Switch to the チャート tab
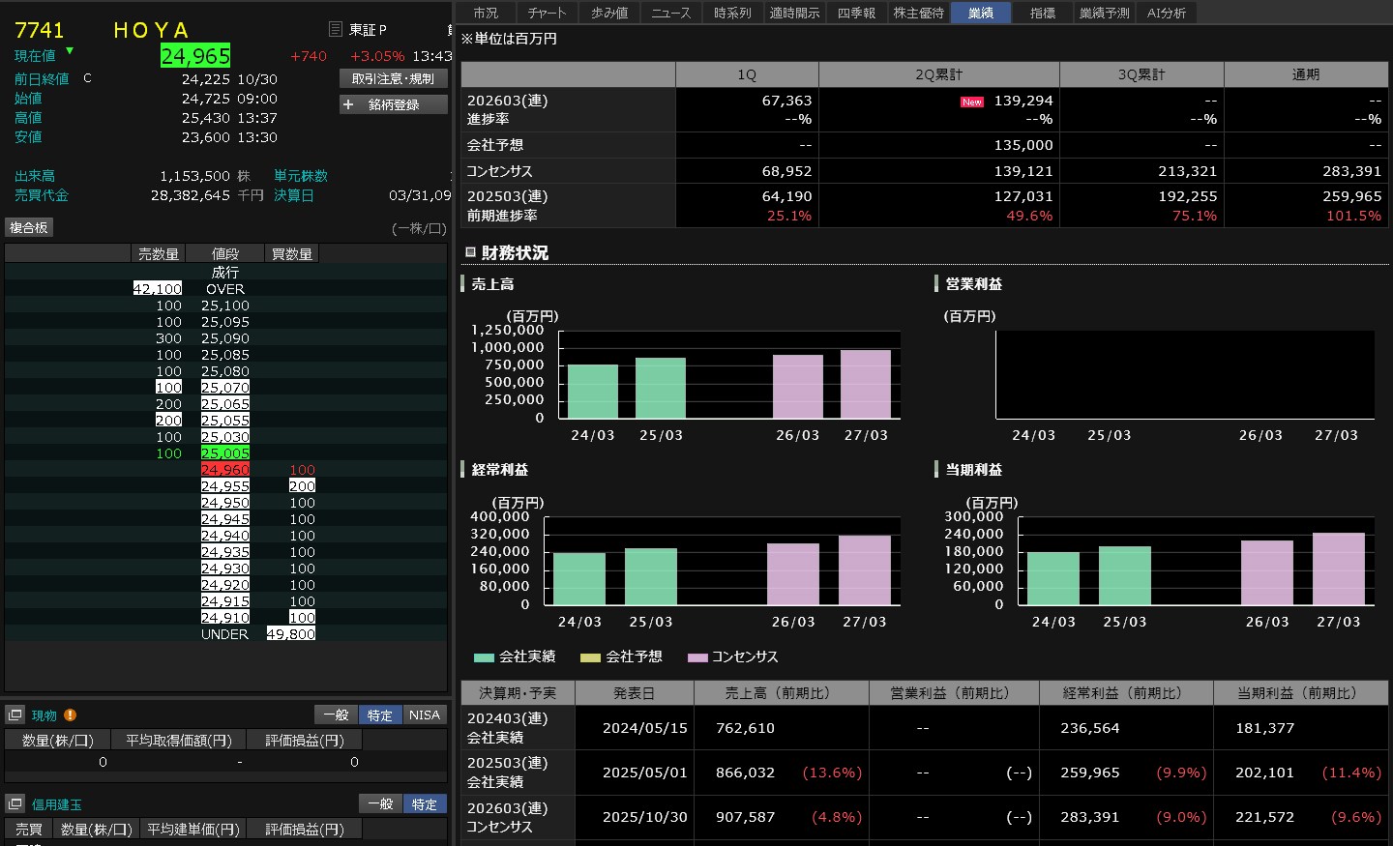Image resolution: width=1393 pixels, height=846 pixels. 547,13
